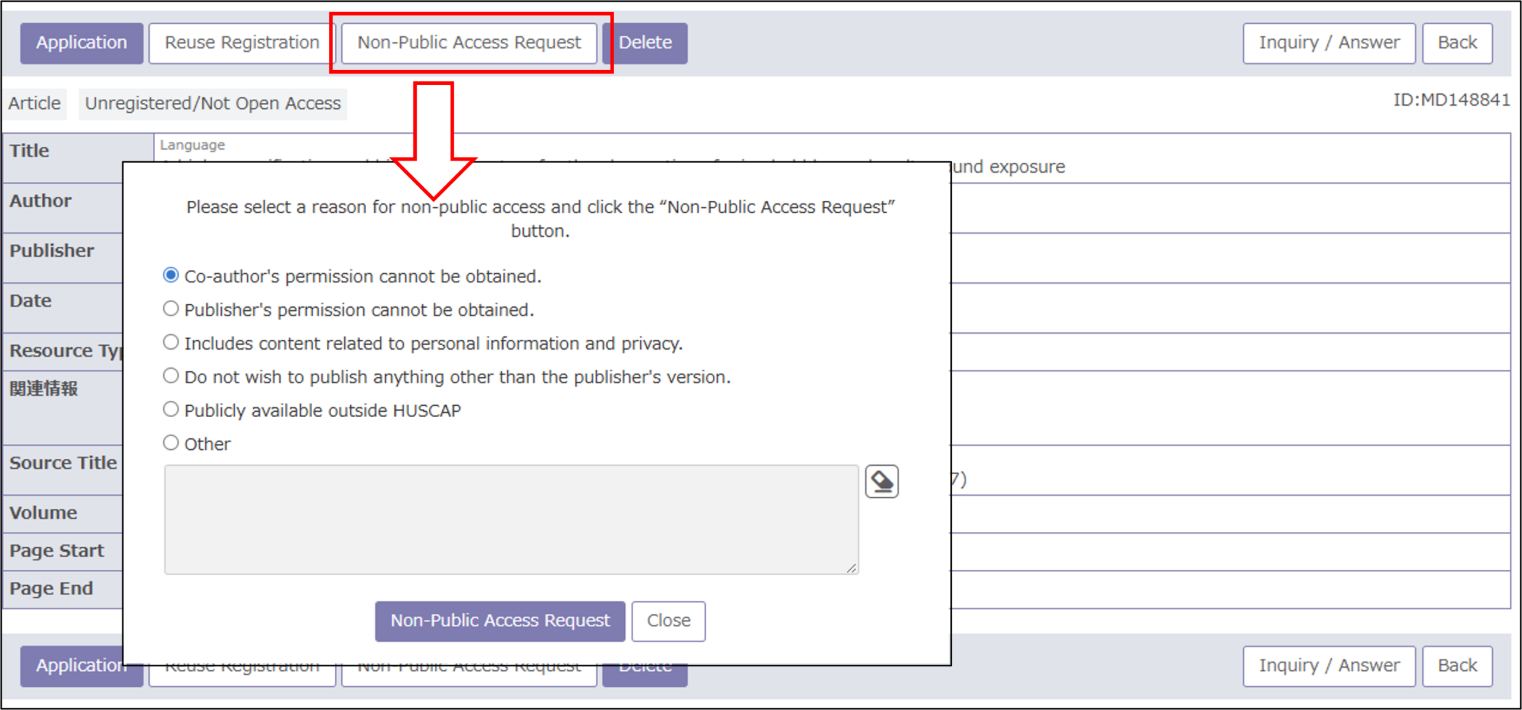Select "Co-author's permission cannot be obtained" option
The width and height of the screenshot is (1522, 710).
click(171, 275)
